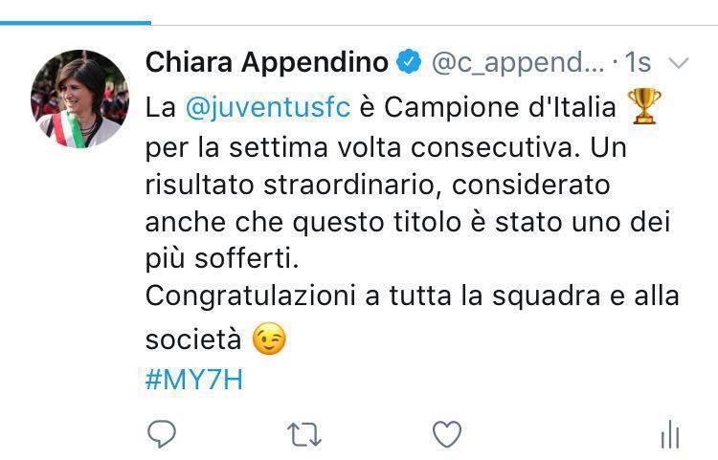Click the reply speech bubble icon
Viewport: 718px width, 460px height.
162,435
